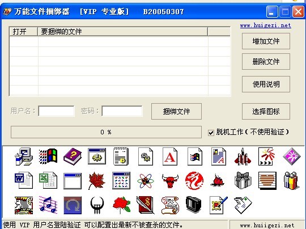Screen dimensions: 306x229
Task: Select the red letter A font icon
Action: click(x=170, y=156)
